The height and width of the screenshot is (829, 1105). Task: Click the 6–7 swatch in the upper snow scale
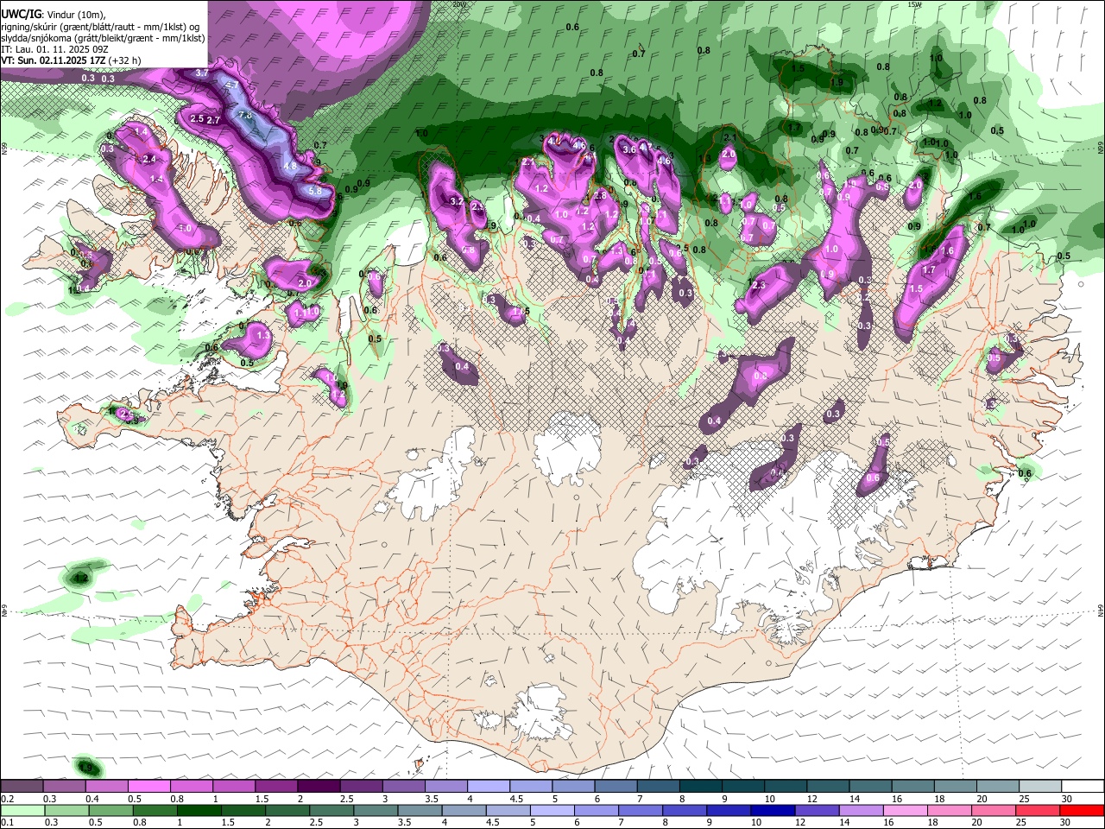click(x=616, y=786)
